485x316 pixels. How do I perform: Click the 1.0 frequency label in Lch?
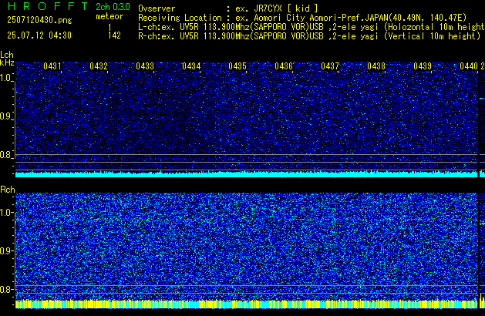(6, 78)
